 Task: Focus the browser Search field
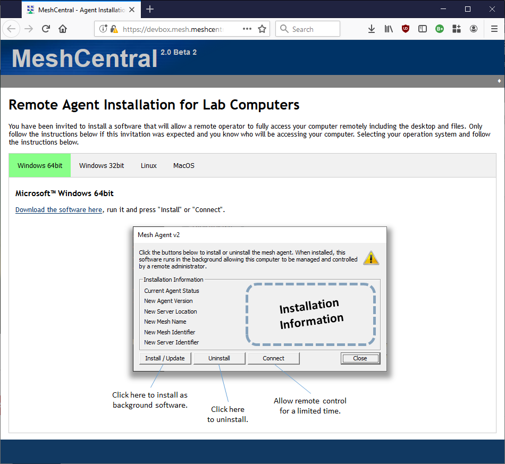tap(308, 29)
